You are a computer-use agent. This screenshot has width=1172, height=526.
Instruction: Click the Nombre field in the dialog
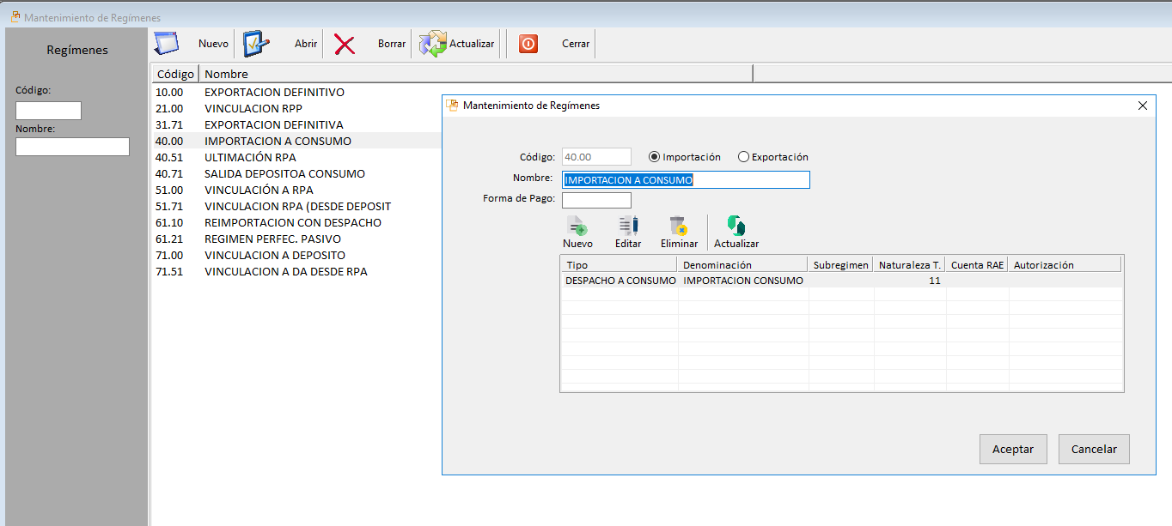[x=686, y=179]
